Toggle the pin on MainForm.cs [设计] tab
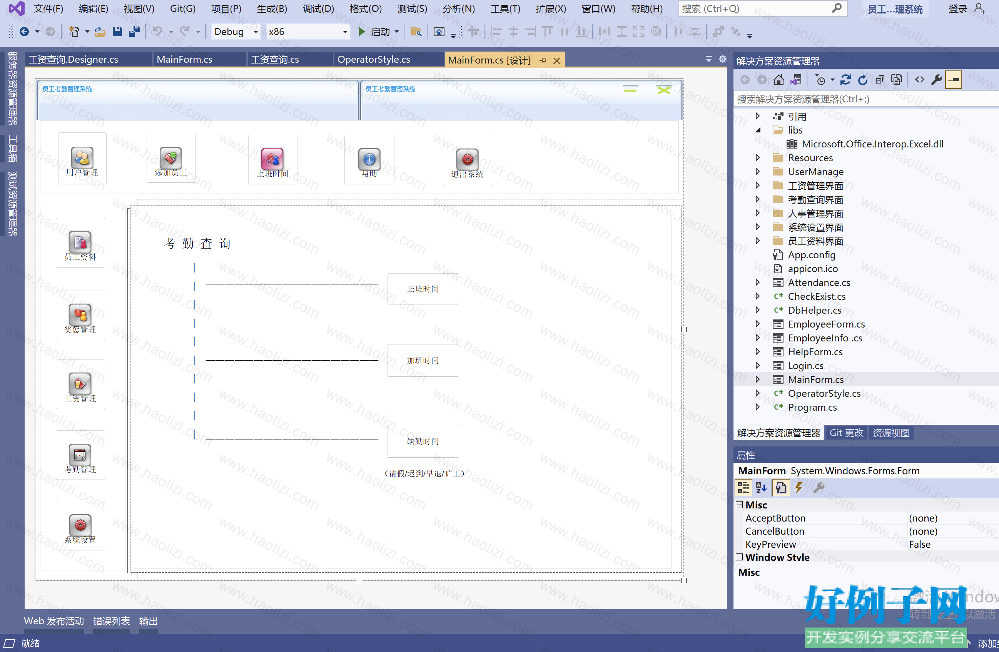The height and width of the screenshot is (652, 999). (x=543, y=60)
